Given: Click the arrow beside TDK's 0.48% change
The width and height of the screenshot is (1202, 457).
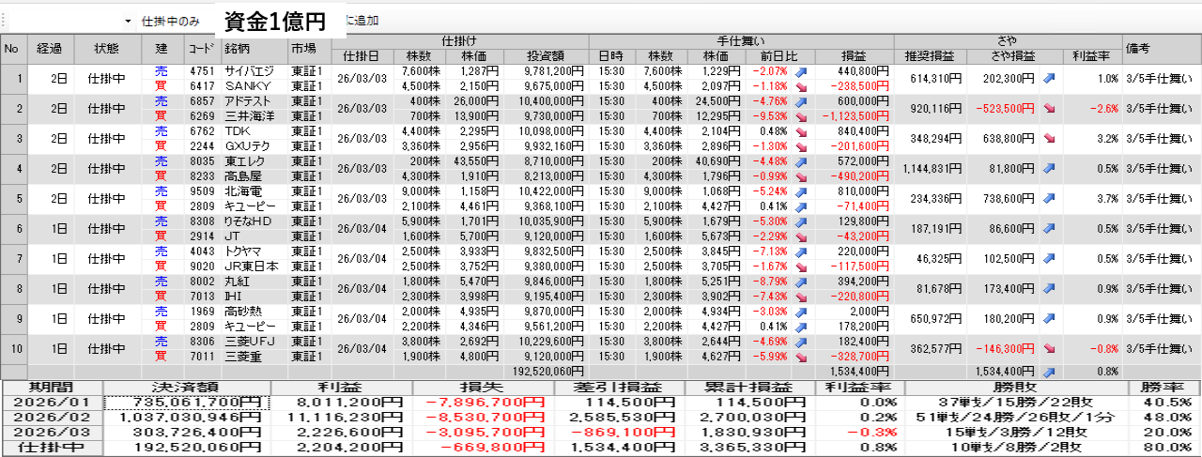Looking at the screenshot, I should coord(801,131).
